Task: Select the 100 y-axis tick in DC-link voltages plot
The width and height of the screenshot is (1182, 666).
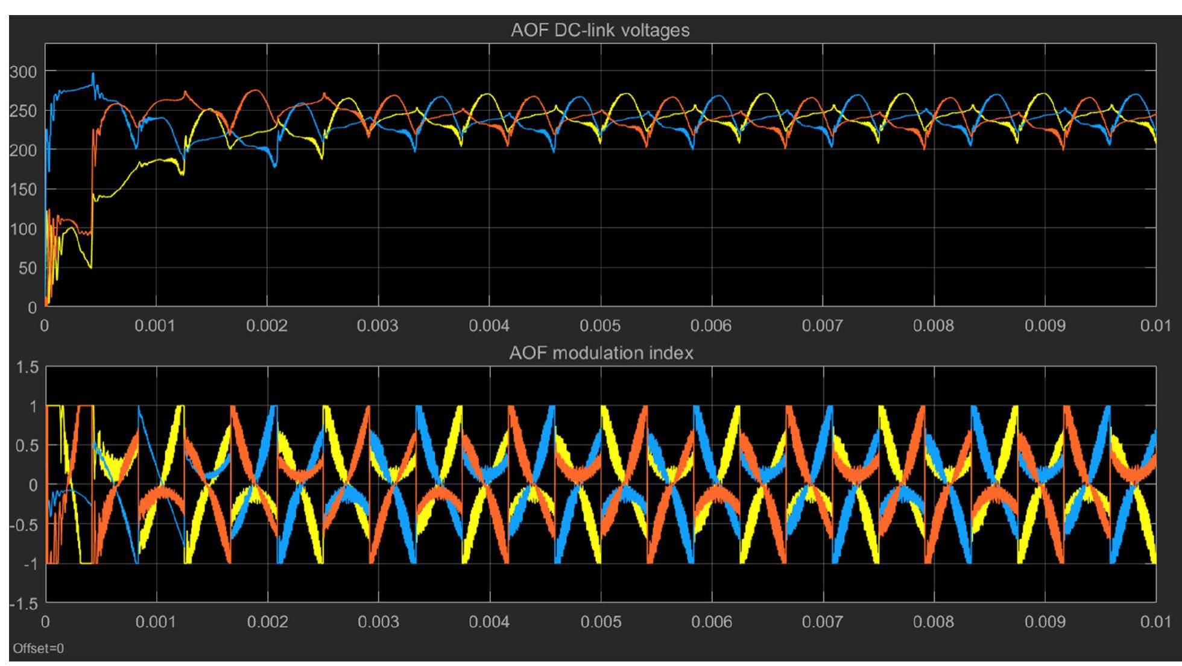Action: [x=24, y=229]
